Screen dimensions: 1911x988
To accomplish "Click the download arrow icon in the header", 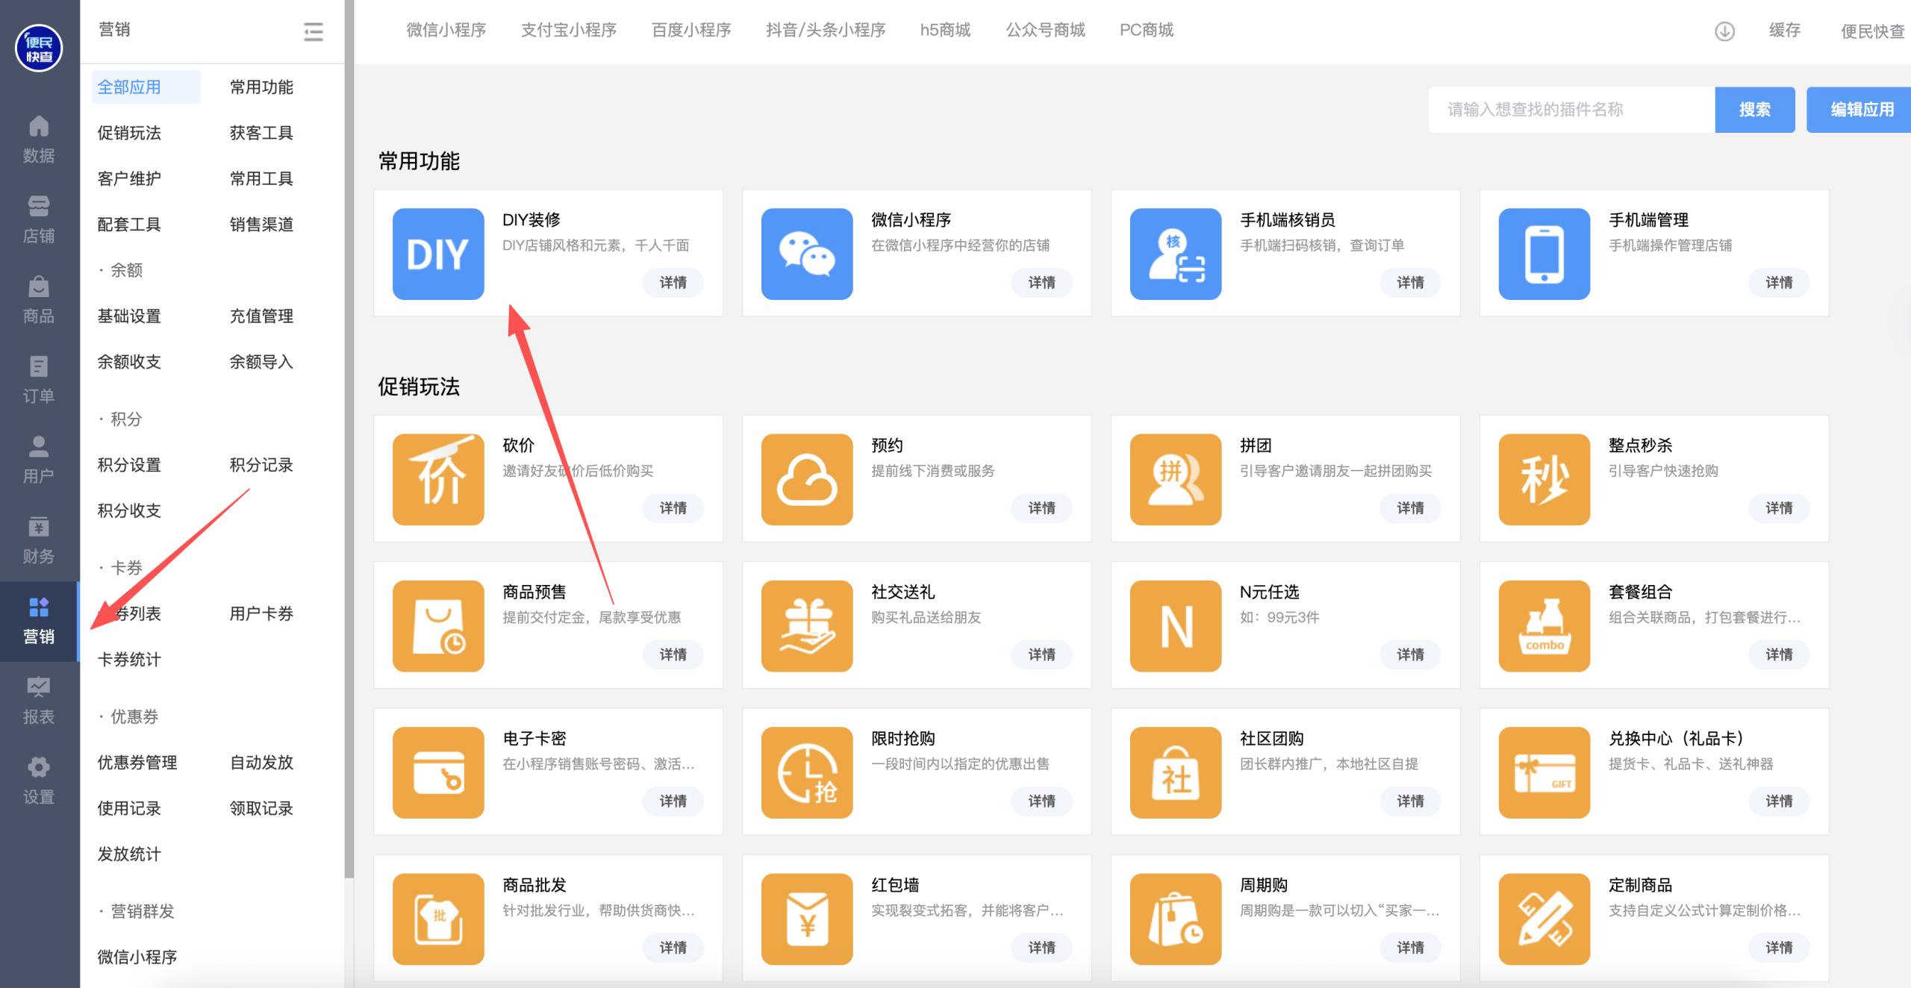I will [1724, 31].
